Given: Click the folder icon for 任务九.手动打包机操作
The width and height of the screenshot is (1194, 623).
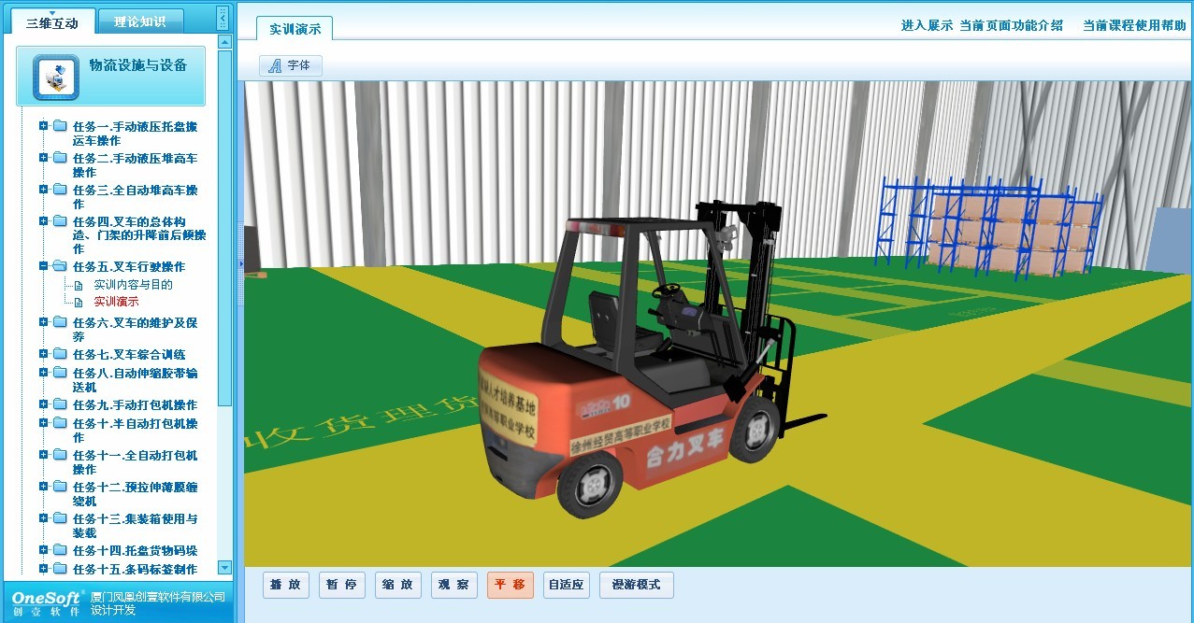Looking at the screenshot, I should [60, 404].
